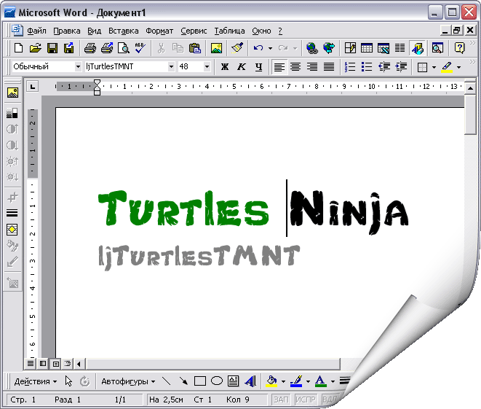Open the Формат menu
Image resolution: width=481 pixels, height=409 pixels.
coord(159,31)
